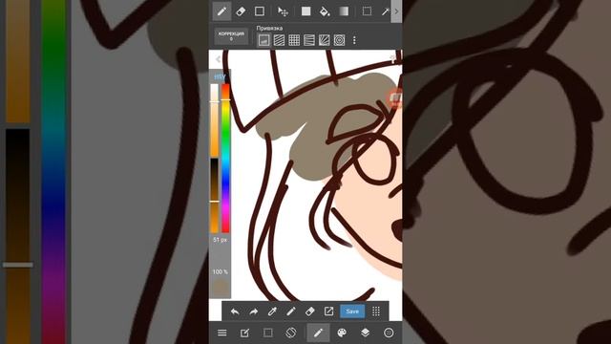This screenshot has height=344, width=611.
Task: Open the color palette panel
Action: [x=342, y=333]
